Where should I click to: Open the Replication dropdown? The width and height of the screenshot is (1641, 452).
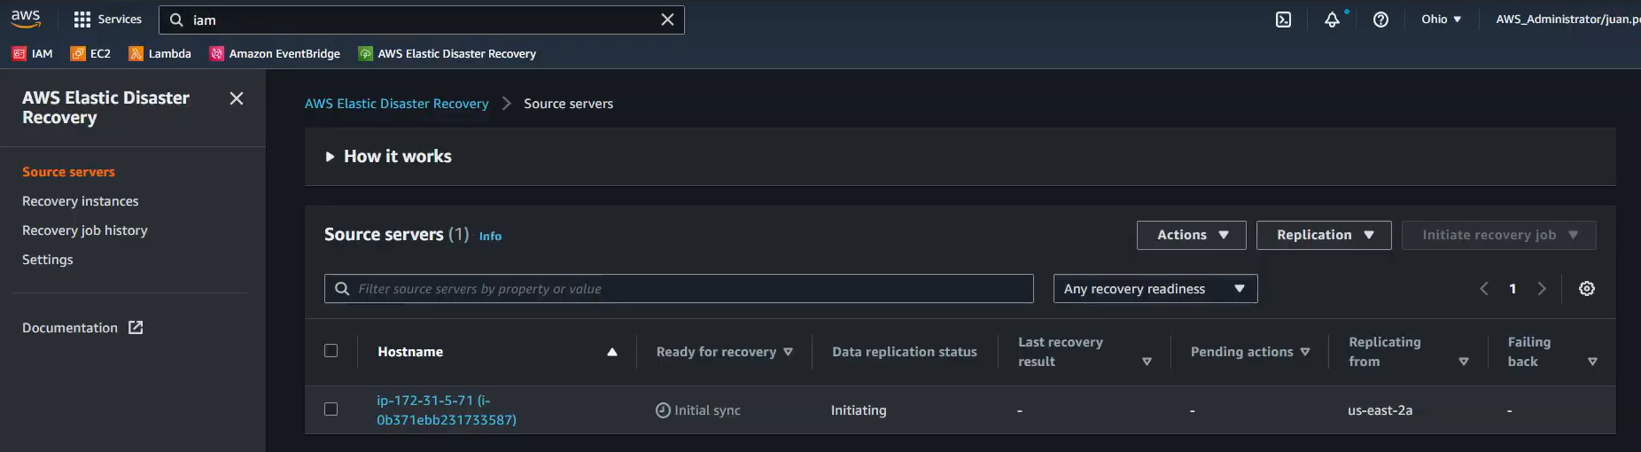tap(1324, 235)
